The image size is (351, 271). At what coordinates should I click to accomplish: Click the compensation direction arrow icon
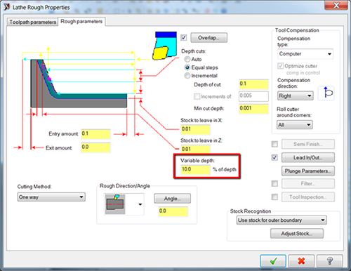(x=326, y=93)
